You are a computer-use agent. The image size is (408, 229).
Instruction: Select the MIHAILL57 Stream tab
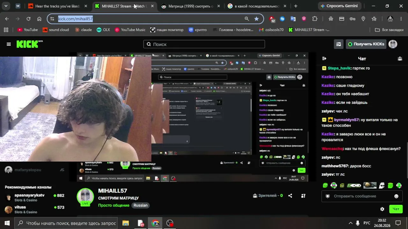point(124,6)
